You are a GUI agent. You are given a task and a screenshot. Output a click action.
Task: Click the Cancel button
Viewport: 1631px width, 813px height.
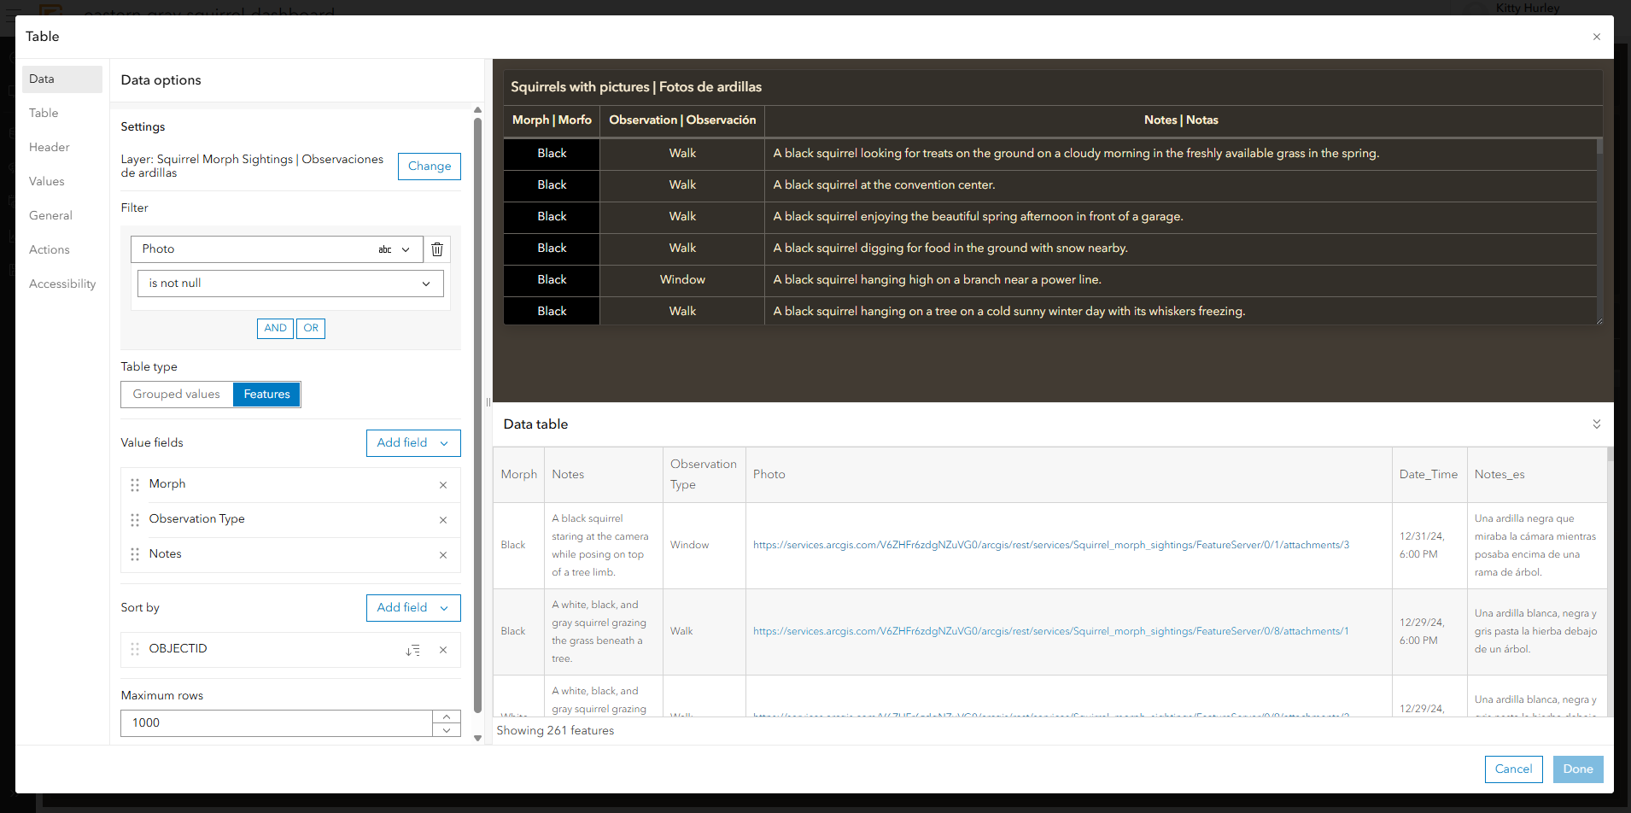click(1513, 769)
